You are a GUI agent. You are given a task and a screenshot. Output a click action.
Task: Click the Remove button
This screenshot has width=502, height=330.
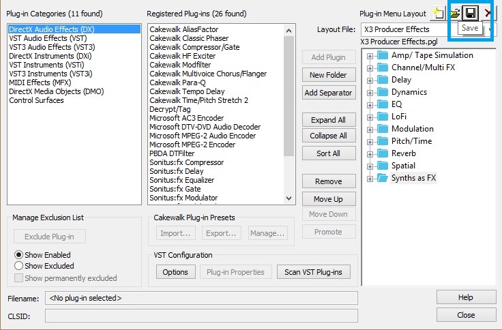coord(329,181)
